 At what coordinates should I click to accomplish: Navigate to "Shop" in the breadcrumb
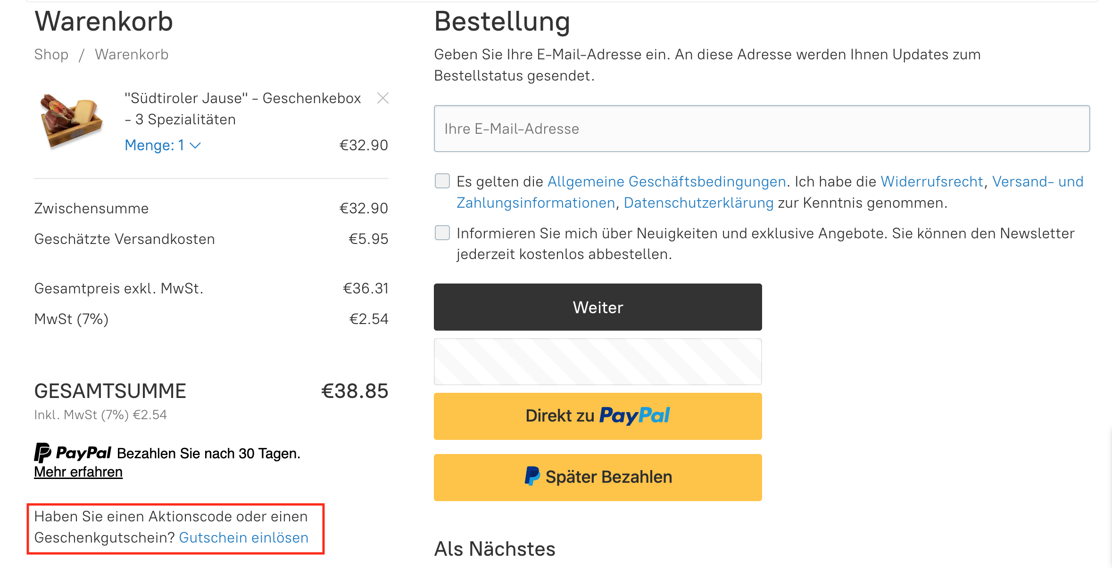pyautogui.click(x=50, y=54)
